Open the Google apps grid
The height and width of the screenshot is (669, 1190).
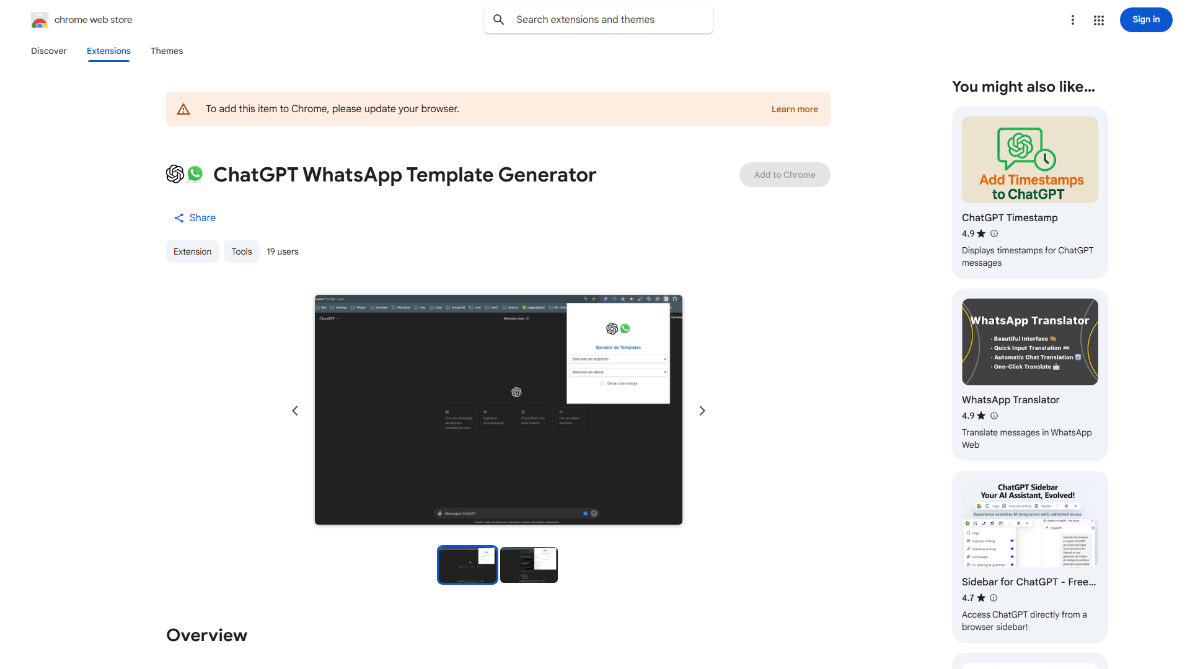point(1098,19)
